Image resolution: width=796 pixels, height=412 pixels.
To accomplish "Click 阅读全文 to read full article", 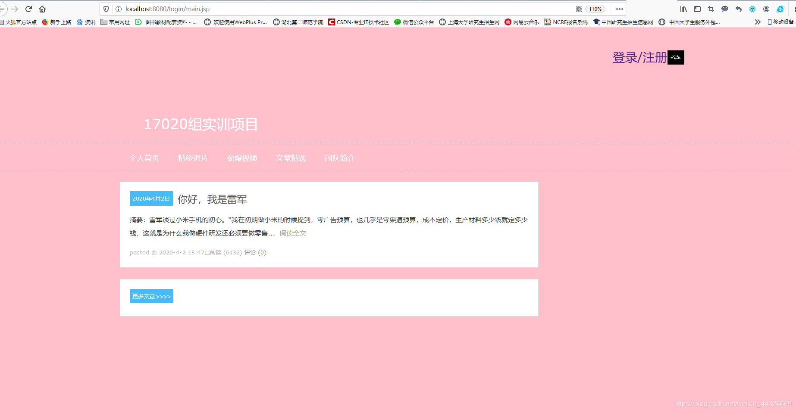I will pos(293,233).
